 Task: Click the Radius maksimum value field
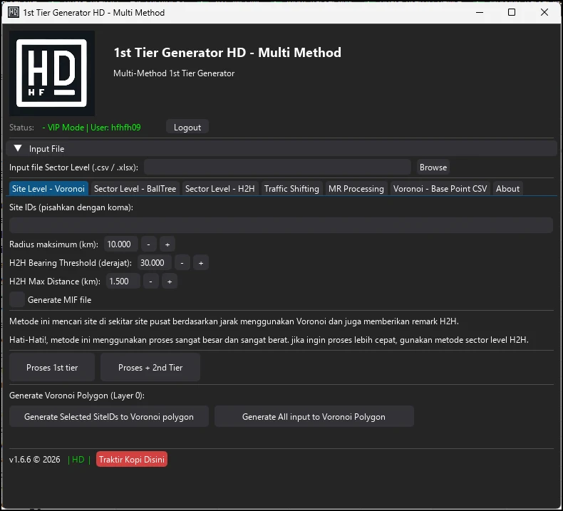(121, 244)
